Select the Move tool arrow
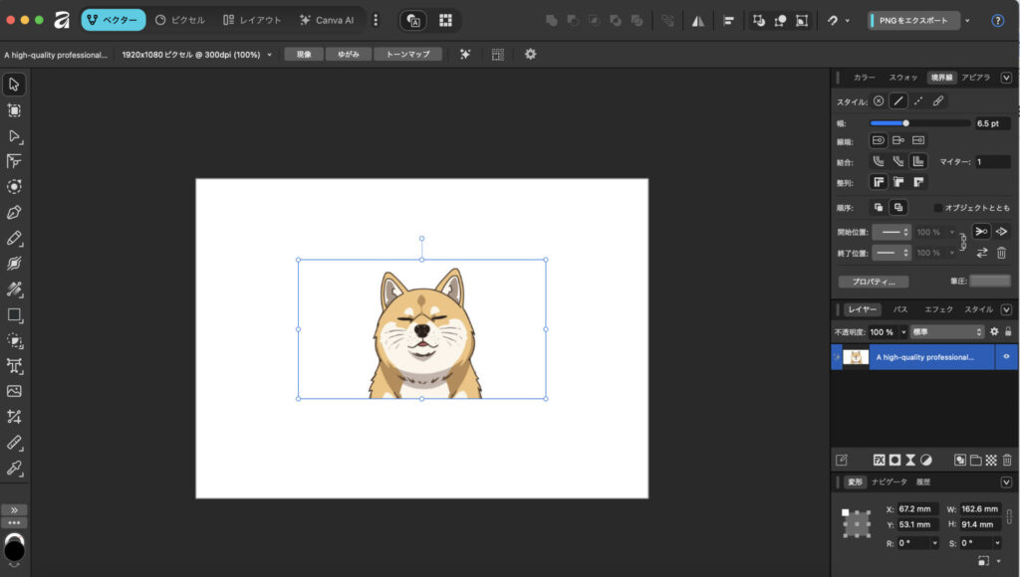 15,84
